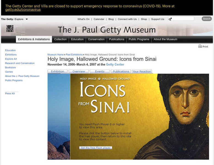Image resolution: width=214 pixels, height=165 pixels.
Task: Open the Press Kit link
Action: point(10,94)
